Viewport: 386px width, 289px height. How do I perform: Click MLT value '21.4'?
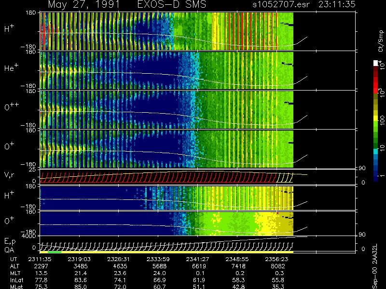(81, 273)
